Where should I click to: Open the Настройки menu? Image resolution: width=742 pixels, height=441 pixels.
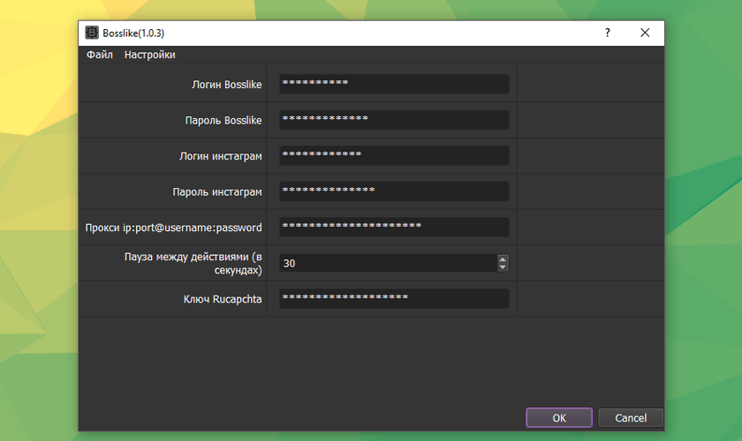(x=149, y=55)
